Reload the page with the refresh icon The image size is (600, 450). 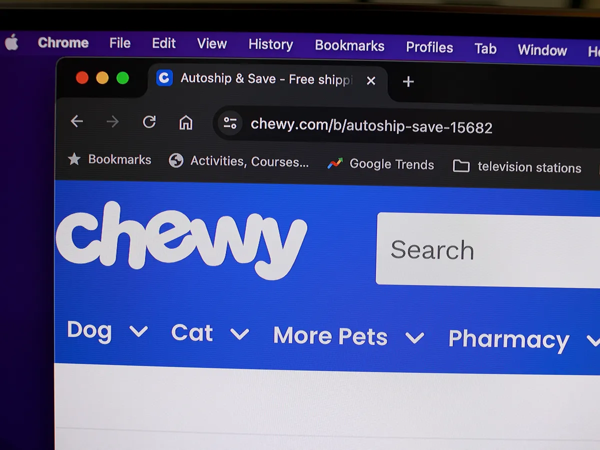[x=149, y=122]
